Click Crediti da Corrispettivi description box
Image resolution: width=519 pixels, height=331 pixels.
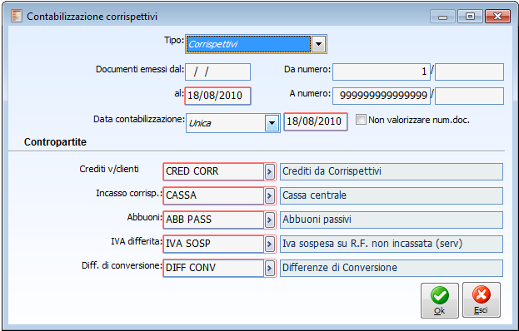[392, 172]
